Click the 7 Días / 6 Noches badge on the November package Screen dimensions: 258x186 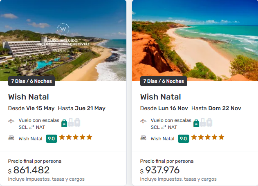[x=164, y=81]
